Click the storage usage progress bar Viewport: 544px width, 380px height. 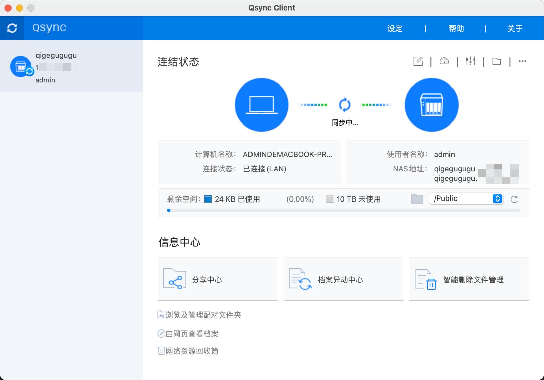coord(344,210)
